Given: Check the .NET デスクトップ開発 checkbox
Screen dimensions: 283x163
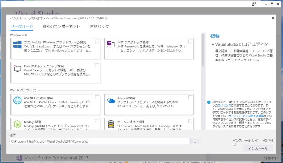Looking at the screenshot, I should click(x=190, y=42).
